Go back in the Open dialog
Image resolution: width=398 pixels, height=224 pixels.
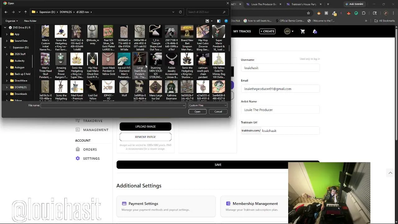(6, 12)
